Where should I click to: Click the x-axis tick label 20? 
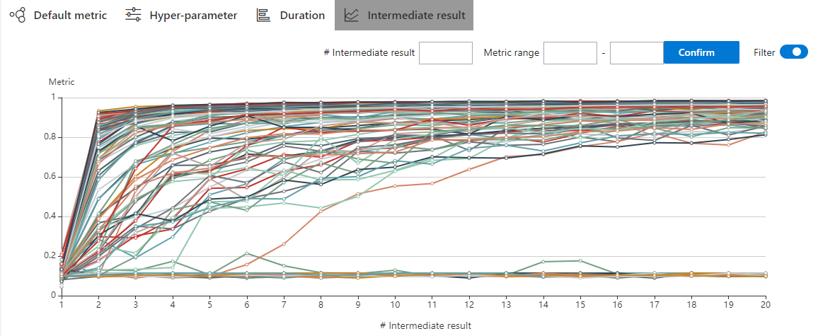pos(765,305)
